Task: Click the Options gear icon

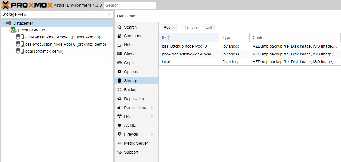Action: tap(119, 72)
